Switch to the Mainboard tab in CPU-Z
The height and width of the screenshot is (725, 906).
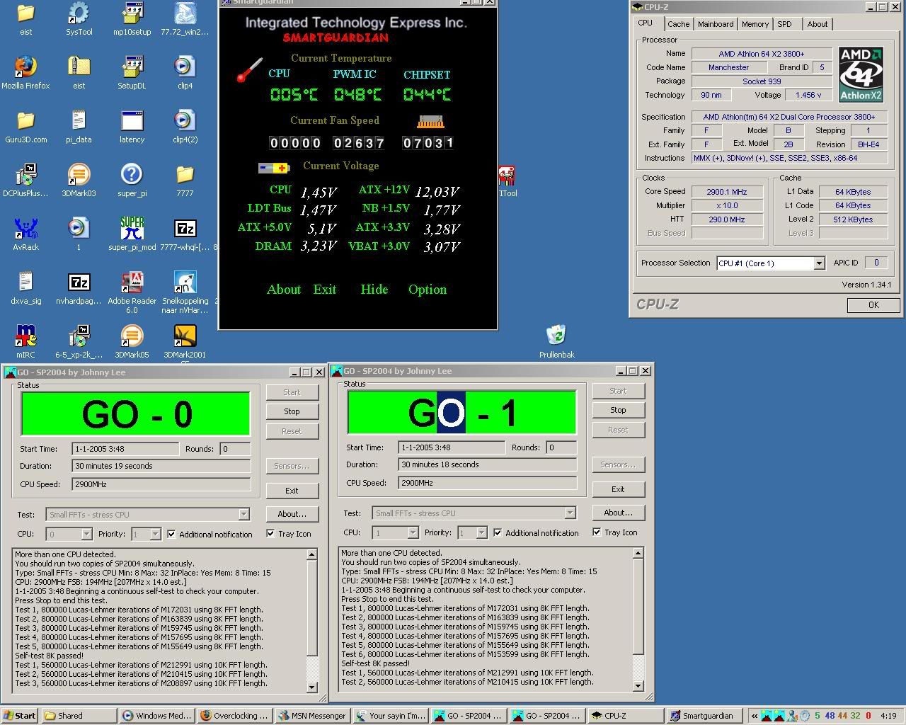pyautogui.click(x=716, y=24)
